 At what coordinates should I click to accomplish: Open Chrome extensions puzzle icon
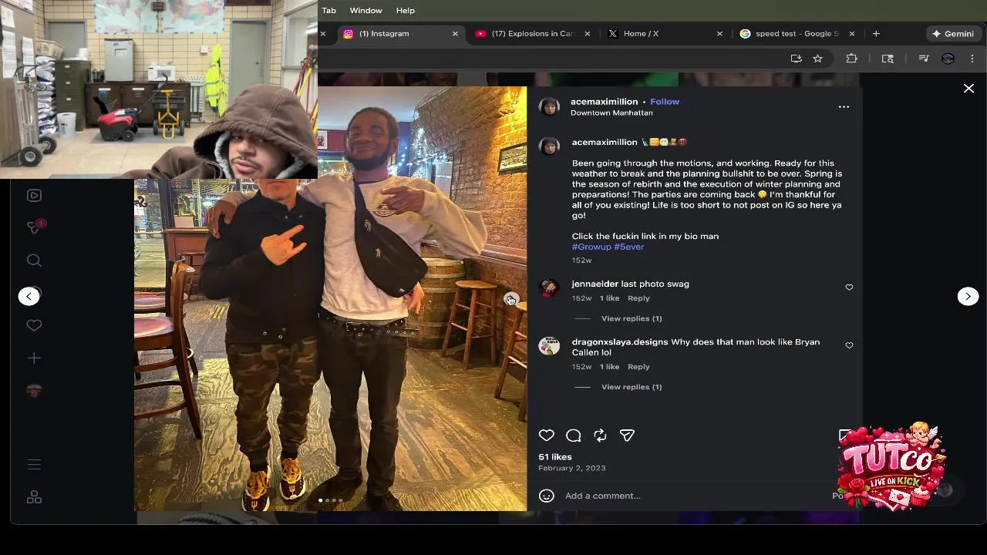tap(851, 59)
